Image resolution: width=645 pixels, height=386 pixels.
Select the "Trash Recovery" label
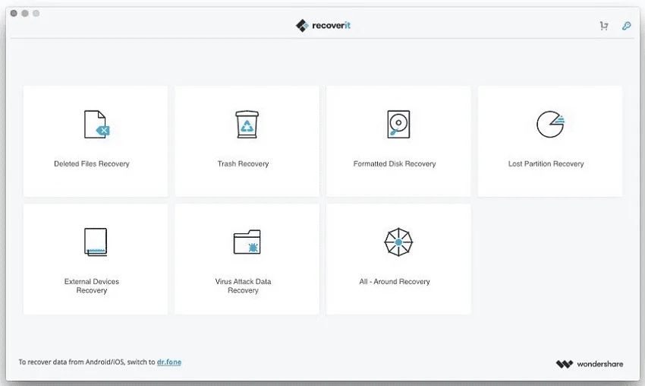[243, 164]
